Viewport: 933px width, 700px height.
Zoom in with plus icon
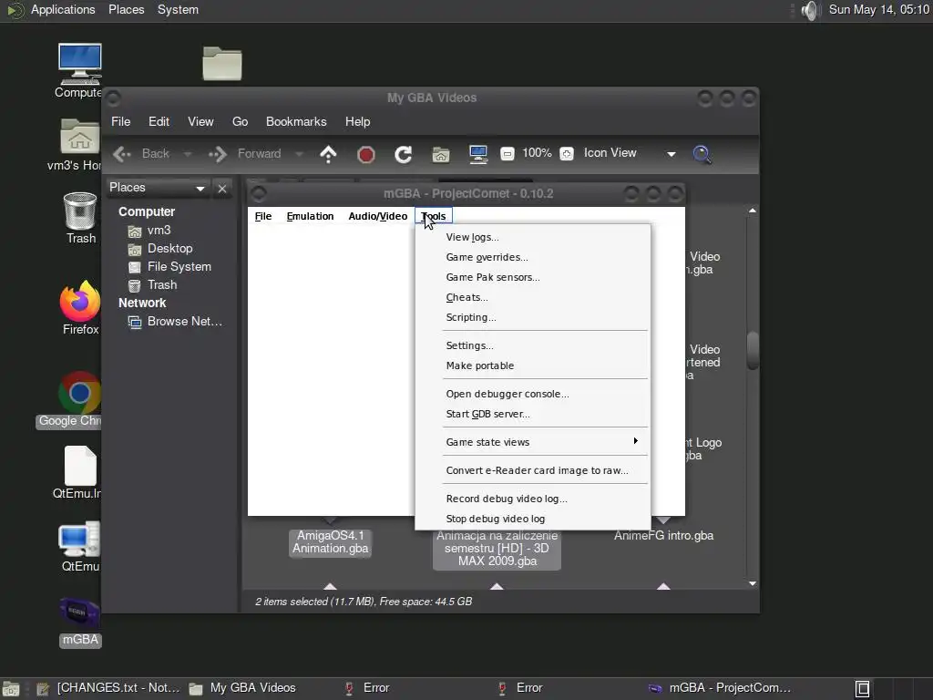pos(567,153)
